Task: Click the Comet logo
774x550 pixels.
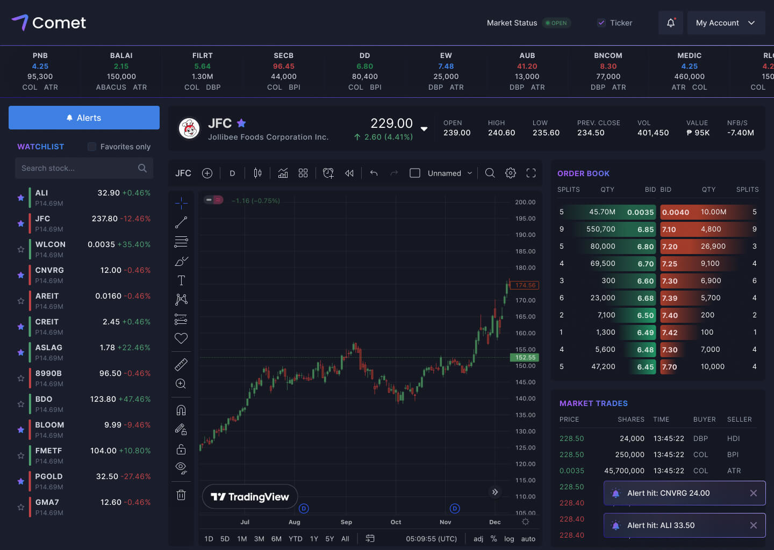Action: pyautogui.click(x=48, y=23)
